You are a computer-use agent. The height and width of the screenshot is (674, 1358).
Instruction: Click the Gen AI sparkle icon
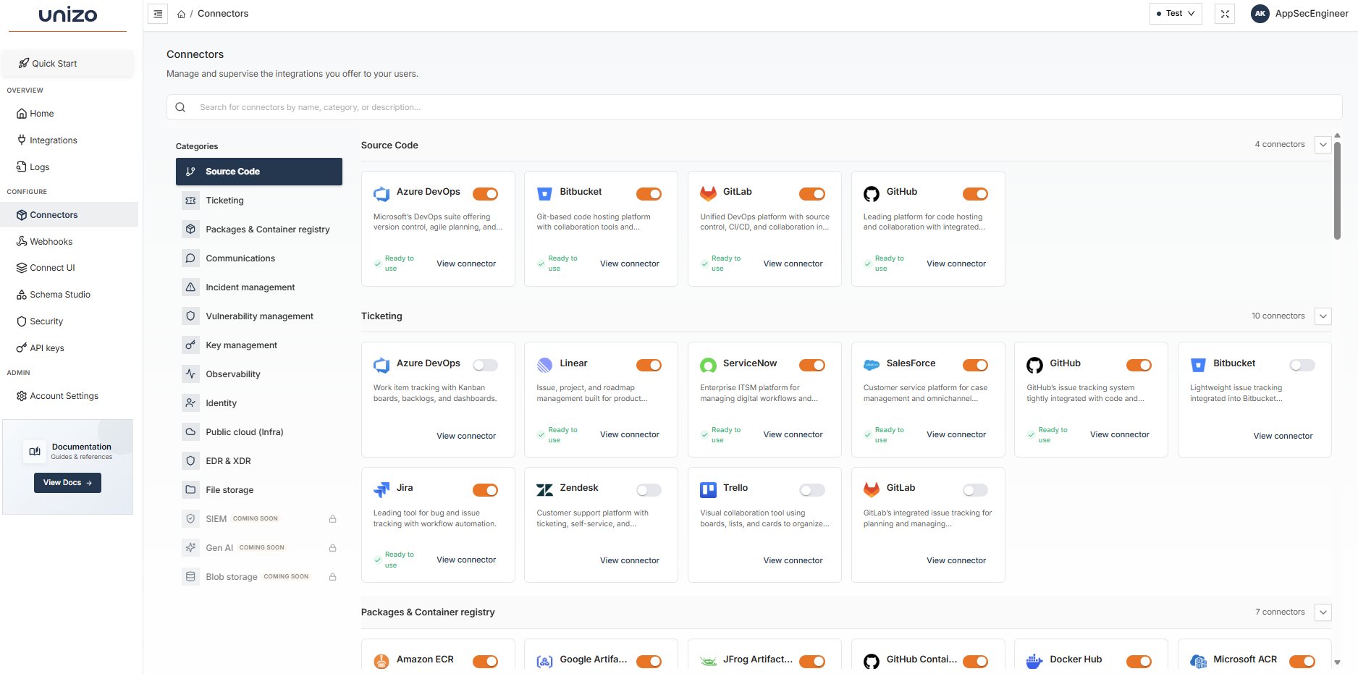(x=190, y=548)
